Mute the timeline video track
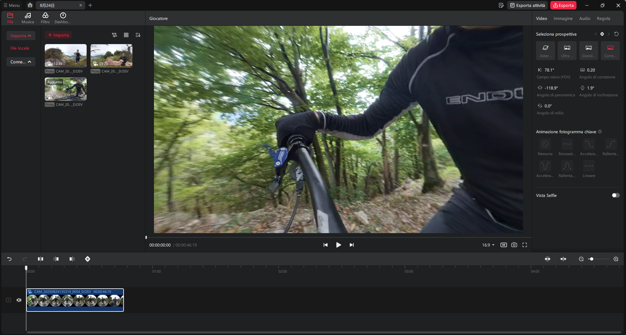The height and width of the screenshot is (335, 626). pyautogui.click(x=19, y=300)
